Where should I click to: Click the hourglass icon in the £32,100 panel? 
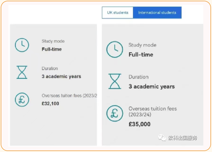coord(22,72)
